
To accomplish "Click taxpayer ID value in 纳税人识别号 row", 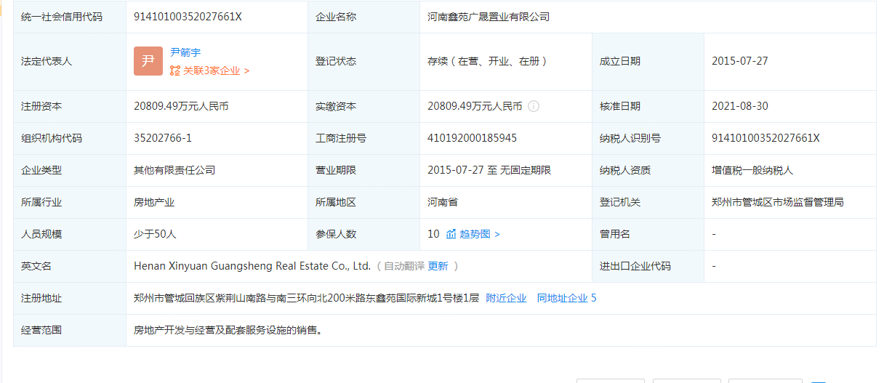I will click(766, 138).
